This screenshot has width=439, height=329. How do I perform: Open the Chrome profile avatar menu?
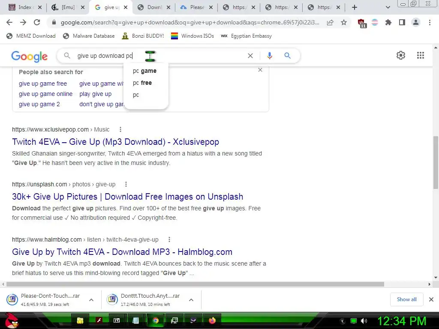tap(416, 22)
